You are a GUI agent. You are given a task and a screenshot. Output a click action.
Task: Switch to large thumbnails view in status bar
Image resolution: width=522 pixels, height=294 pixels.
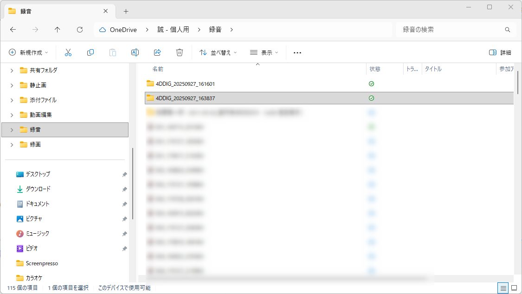(514, 288)
